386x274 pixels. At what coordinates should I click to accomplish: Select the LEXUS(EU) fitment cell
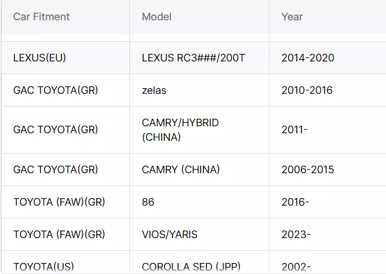click(x=65, y=58)
